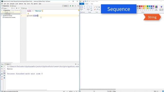Click Edit colors button in Paint
164x92 pixels.
(156, 8)
